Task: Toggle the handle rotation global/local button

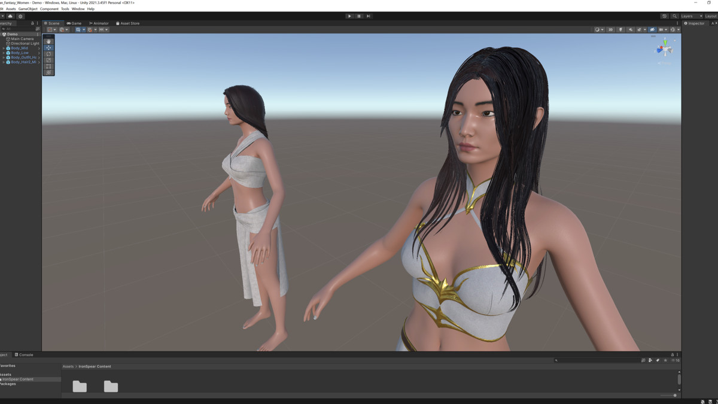Action: [x=64, y=29]
